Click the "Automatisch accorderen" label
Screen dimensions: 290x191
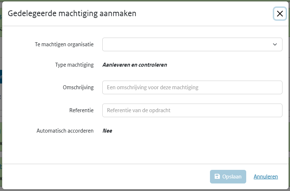coord(65,131)
